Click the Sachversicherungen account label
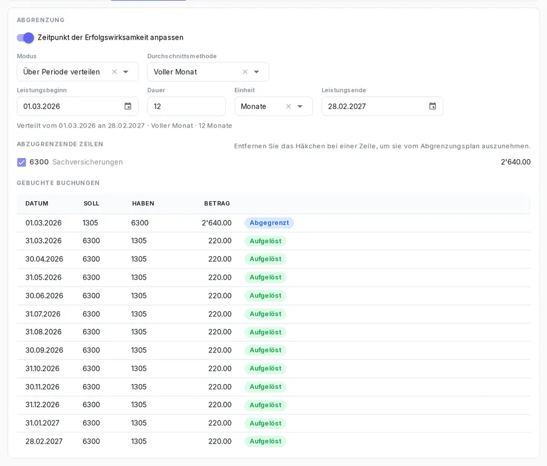 click(x=88, y=162)
